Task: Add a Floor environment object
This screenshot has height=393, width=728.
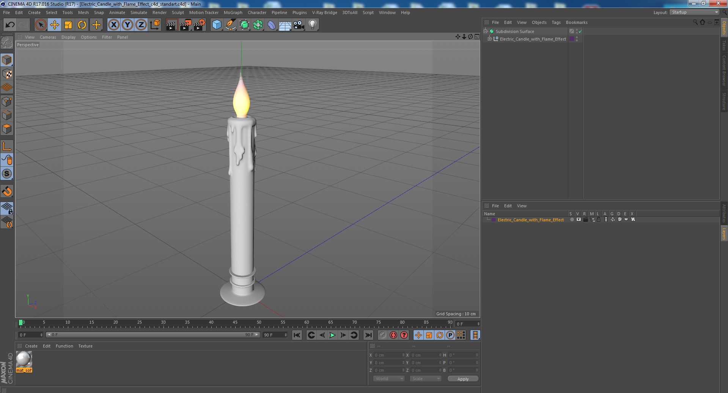Action: point(285,25)
